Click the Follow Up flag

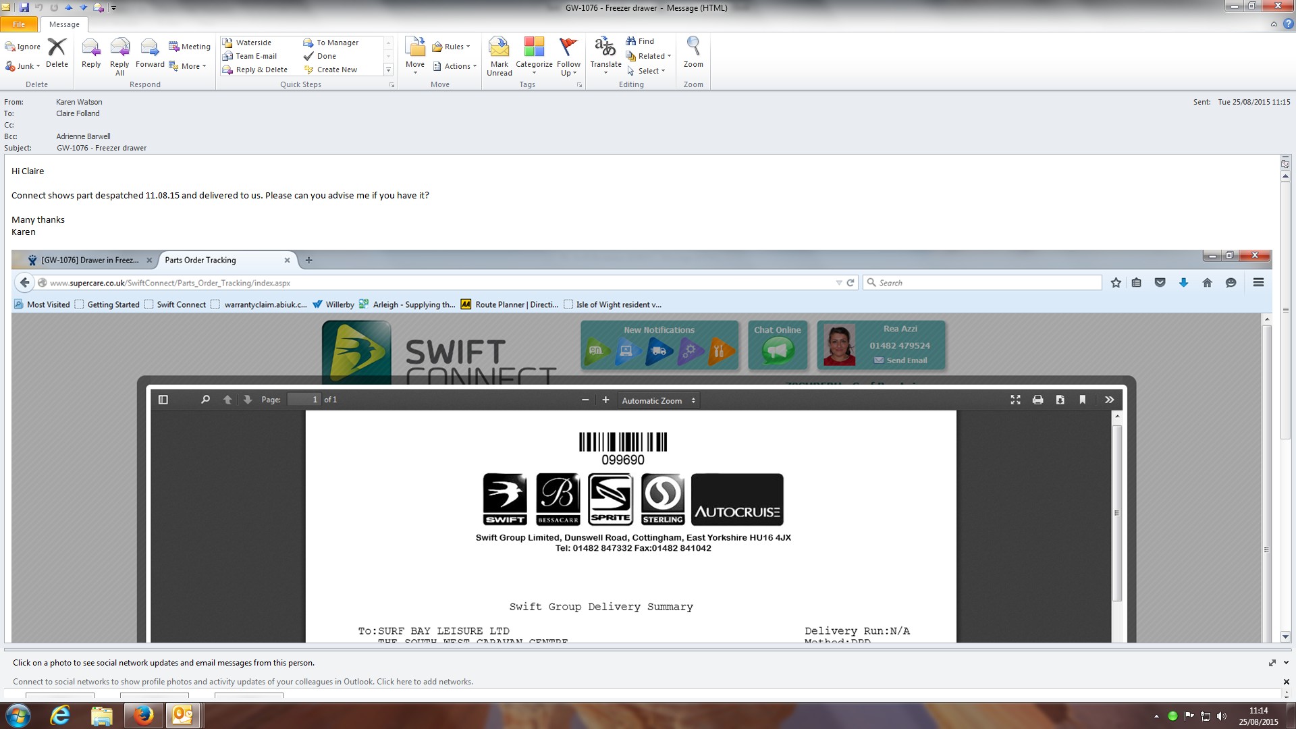point(568,55)
